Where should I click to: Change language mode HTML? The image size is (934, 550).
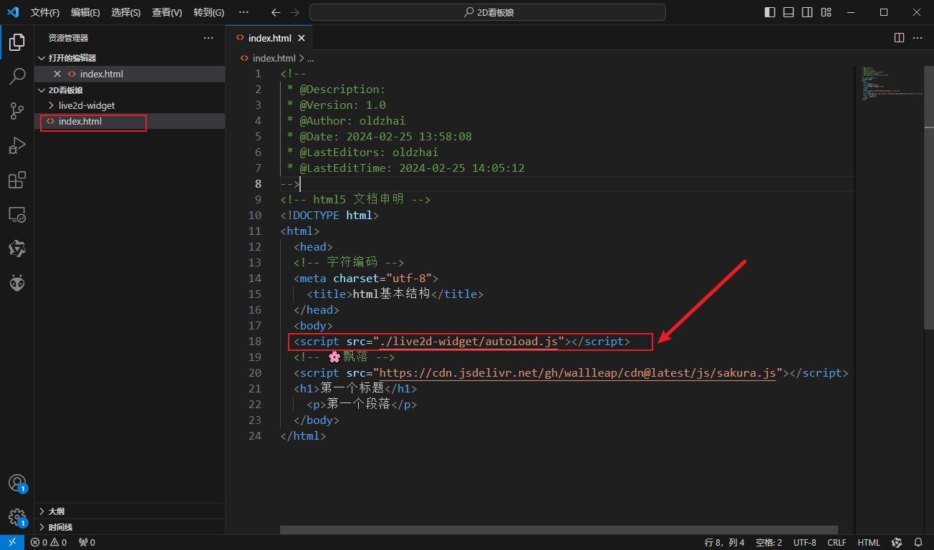pyautogui.click(x=869, y=542)
